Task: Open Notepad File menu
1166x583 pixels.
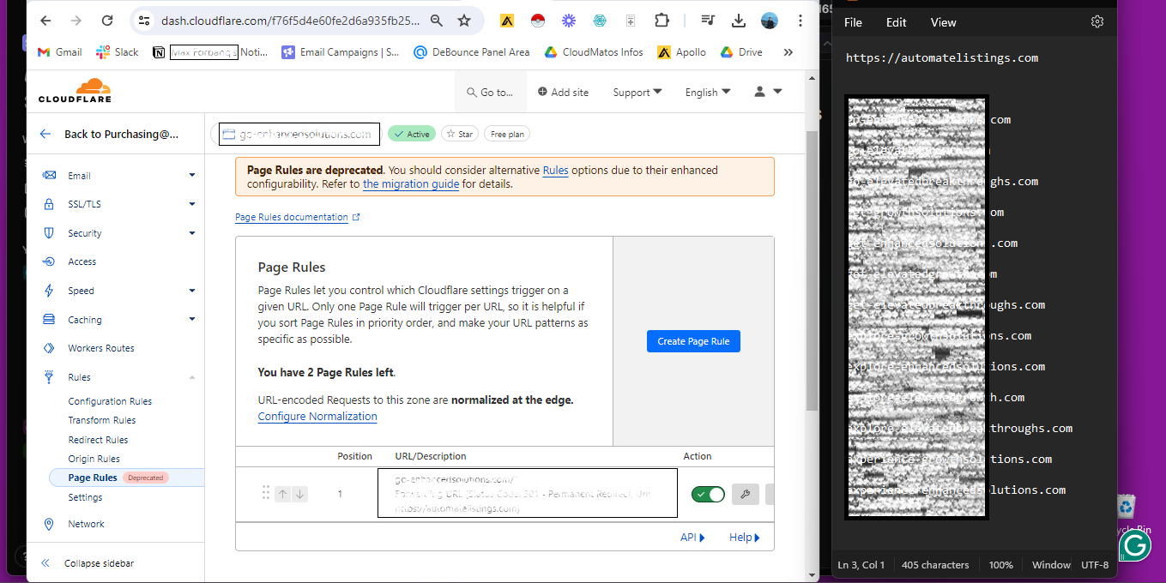Action: (x=853, y=22)
